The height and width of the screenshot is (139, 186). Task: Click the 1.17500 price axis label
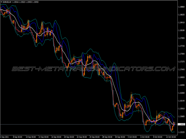(x=181, y=54)
